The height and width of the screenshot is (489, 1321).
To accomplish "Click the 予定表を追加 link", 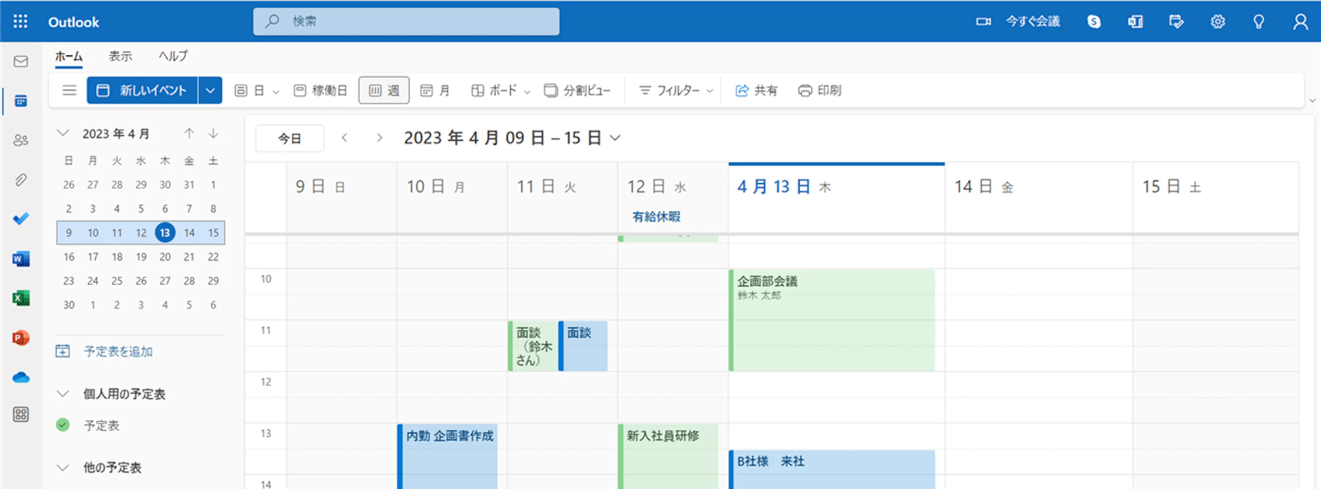I will pos(117,351).
